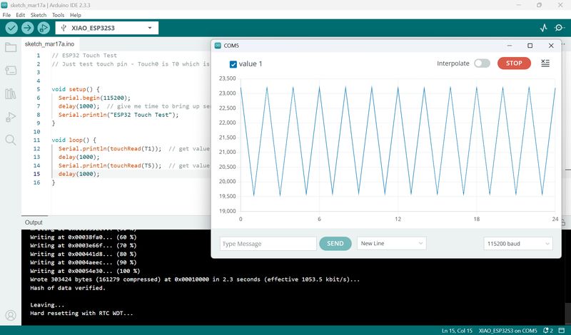Open the Sketchbook folder sidebar icon
Viewport: 571px width, 335px height.
pos(11,47)
